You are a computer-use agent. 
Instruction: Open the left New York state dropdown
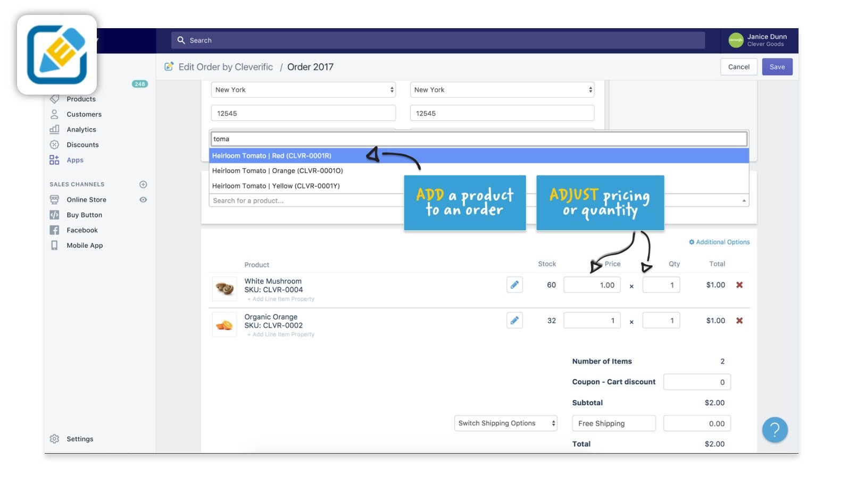click(303, 90)
